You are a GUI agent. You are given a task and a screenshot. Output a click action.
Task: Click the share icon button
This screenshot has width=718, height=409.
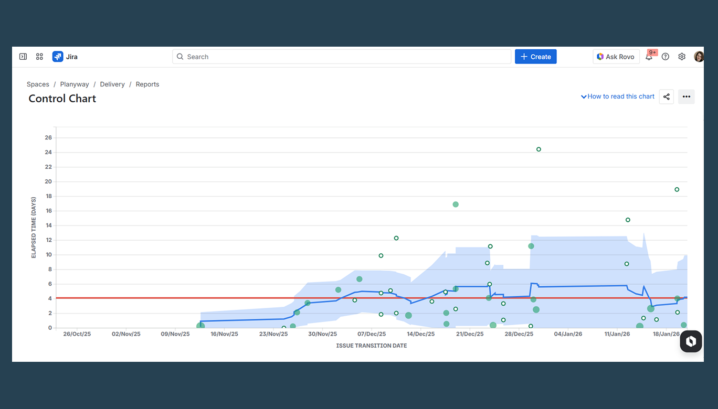[667, 96]
